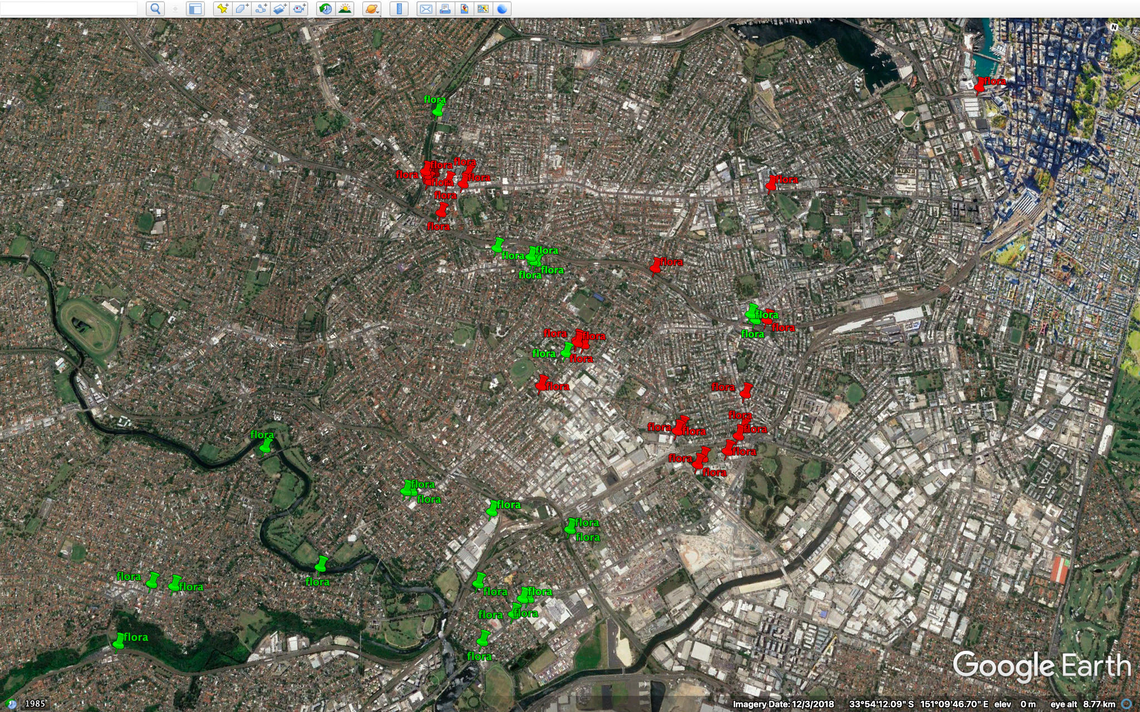Click the blue Earth sphere icon
This screenshot has width=1140, height=712.
[502, 9]
